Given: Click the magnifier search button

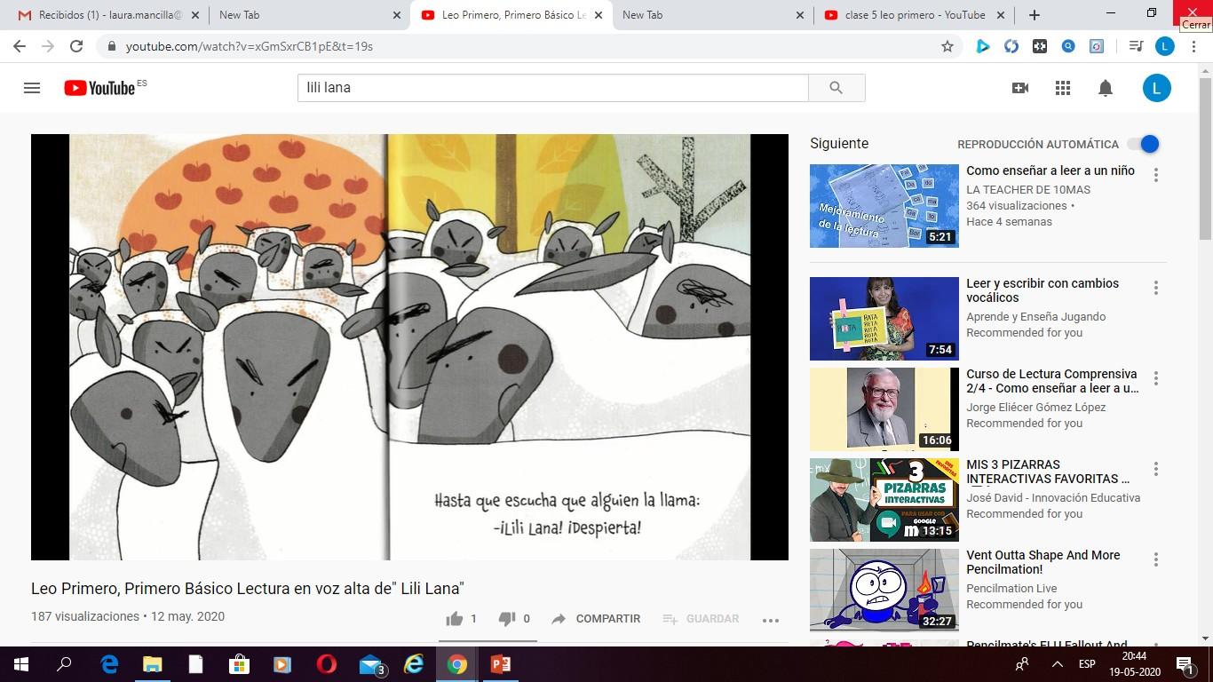Looking at the screenshot, I should (836, 88).
